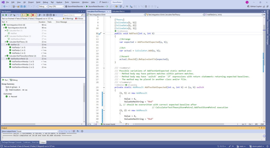Viewport: 270px width, 148px height.
Task: Click the Output timestamp clock icon
Action: point(82,131)
